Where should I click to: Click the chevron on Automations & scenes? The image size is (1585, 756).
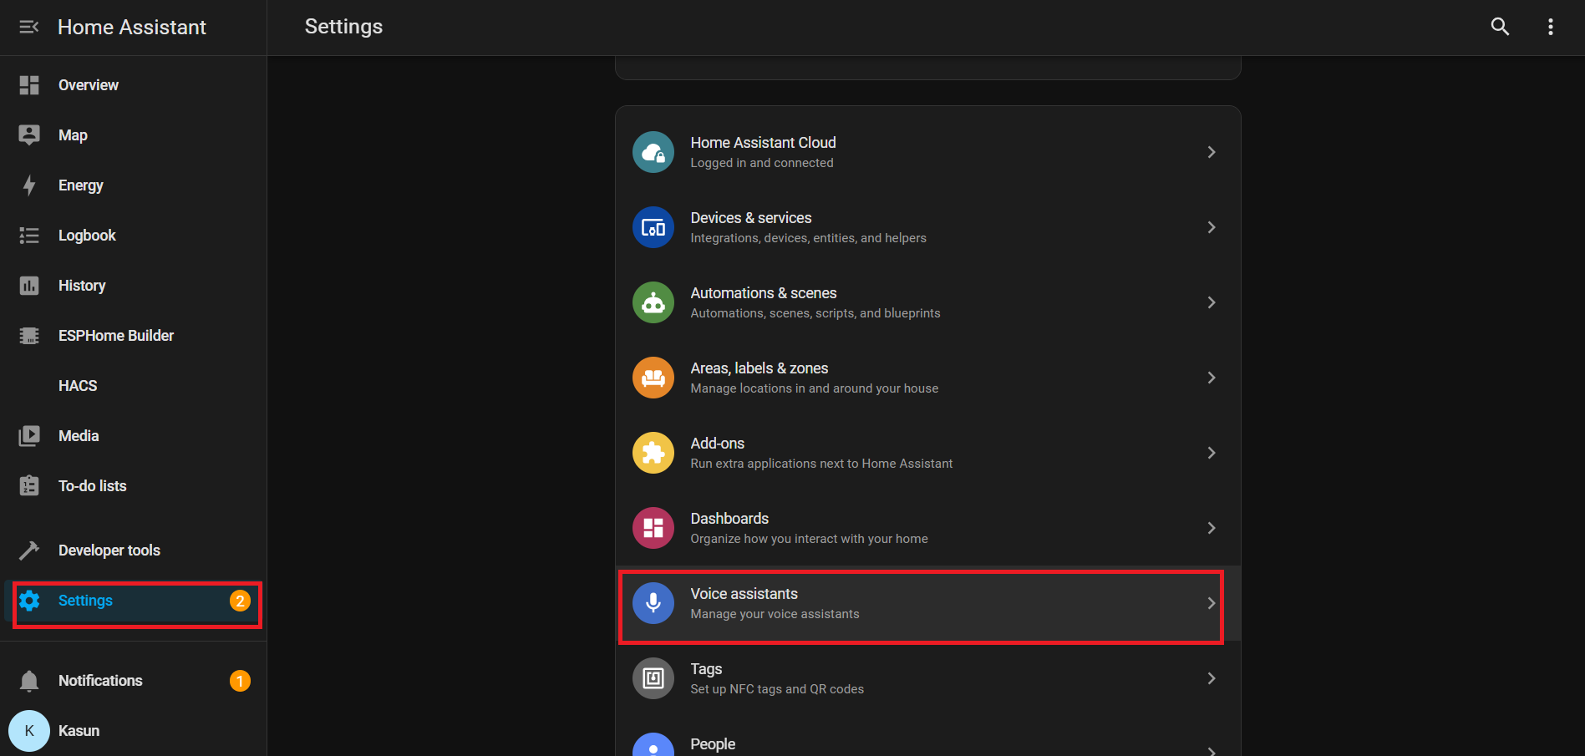pyautogui.click(x=1212, y=302)
